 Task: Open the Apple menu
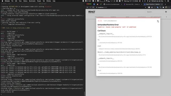tap(2, 1)
